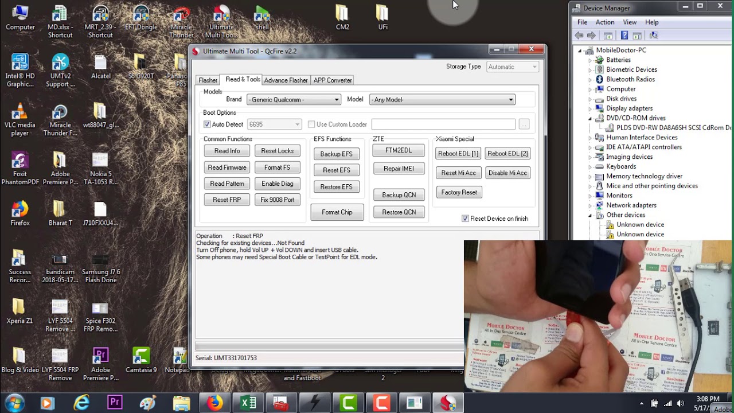Click Help icon in Device Manager toolbar
Image resolution: width=734 pixels, height=413 pixels.
pyautogui.click(x=624, y=36)
